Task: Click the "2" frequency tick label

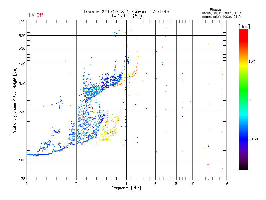Action: point(76,184)
